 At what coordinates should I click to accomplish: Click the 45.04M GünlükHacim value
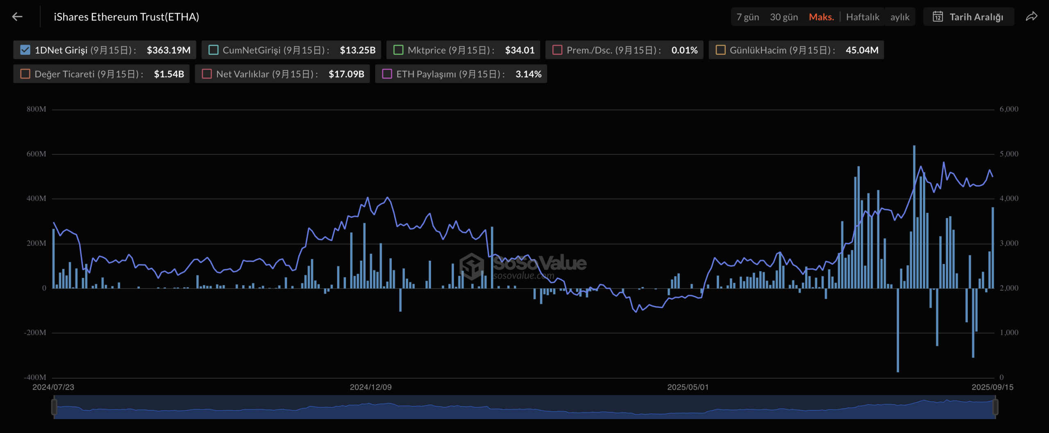coord(862,50)
